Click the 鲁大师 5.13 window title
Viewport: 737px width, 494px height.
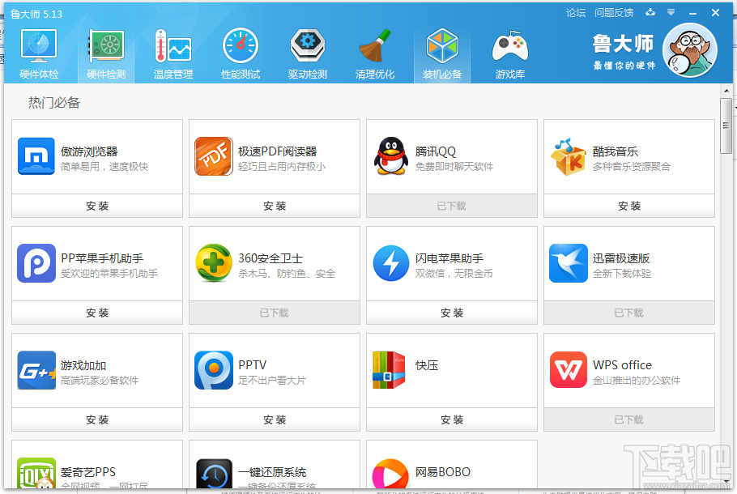[x=36, y=14]
